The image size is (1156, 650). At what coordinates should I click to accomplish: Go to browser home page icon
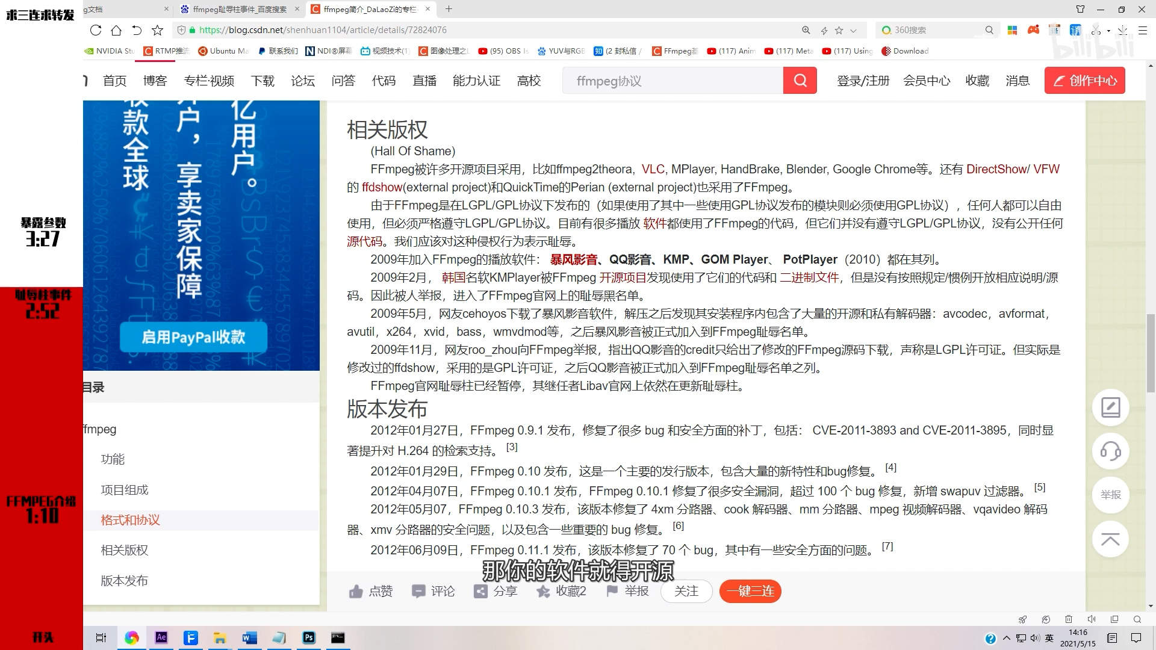(116, 30)
